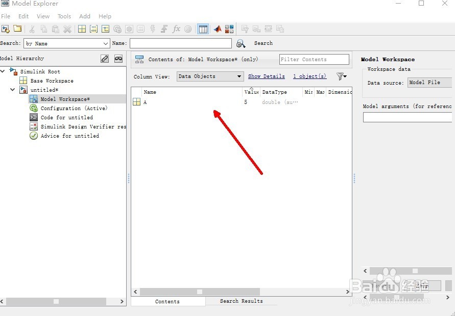Click the '1 object(s)' link

[309, 76]
